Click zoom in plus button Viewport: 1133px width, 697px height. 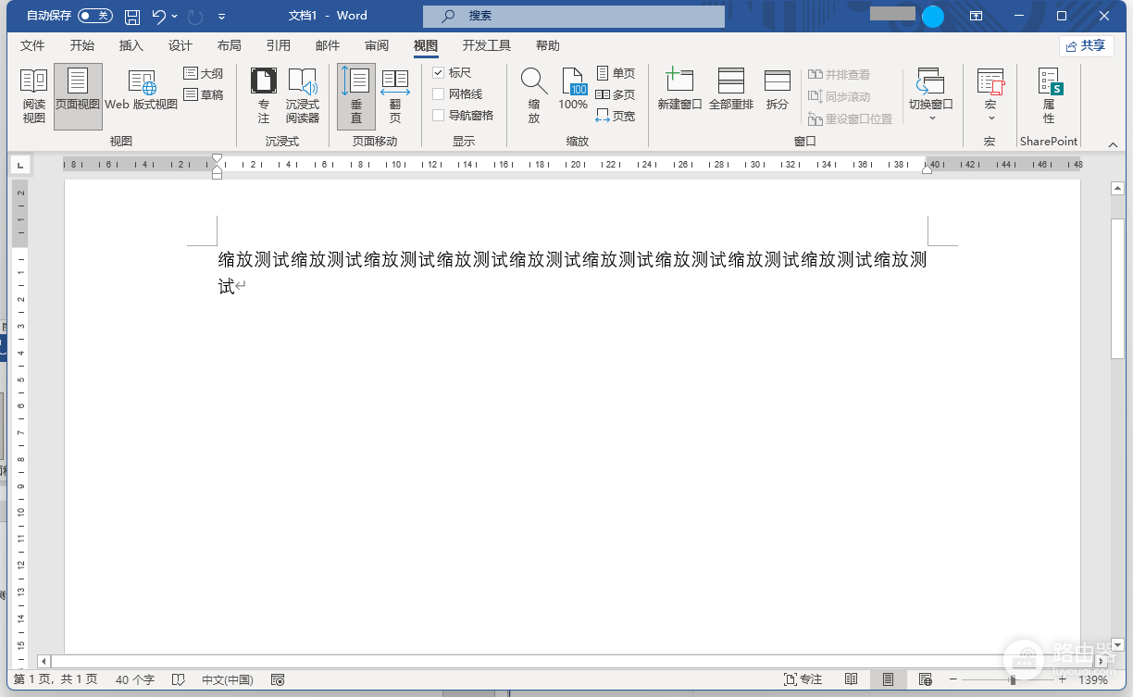(1064, 679)
